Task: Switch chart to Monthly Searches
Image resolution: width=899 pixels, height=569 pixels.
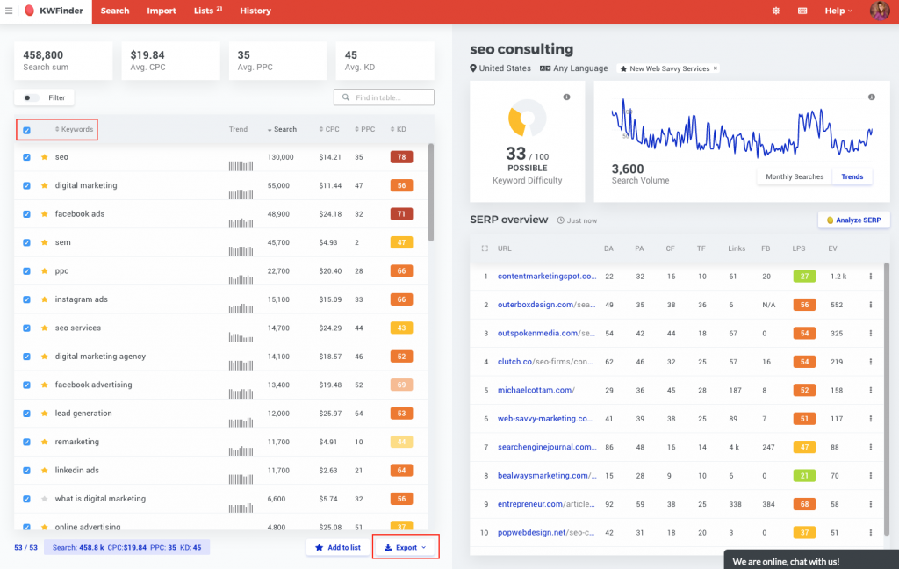Action: [795, 176]
